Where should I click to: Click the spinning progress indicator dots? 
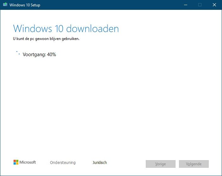point(18,53)
